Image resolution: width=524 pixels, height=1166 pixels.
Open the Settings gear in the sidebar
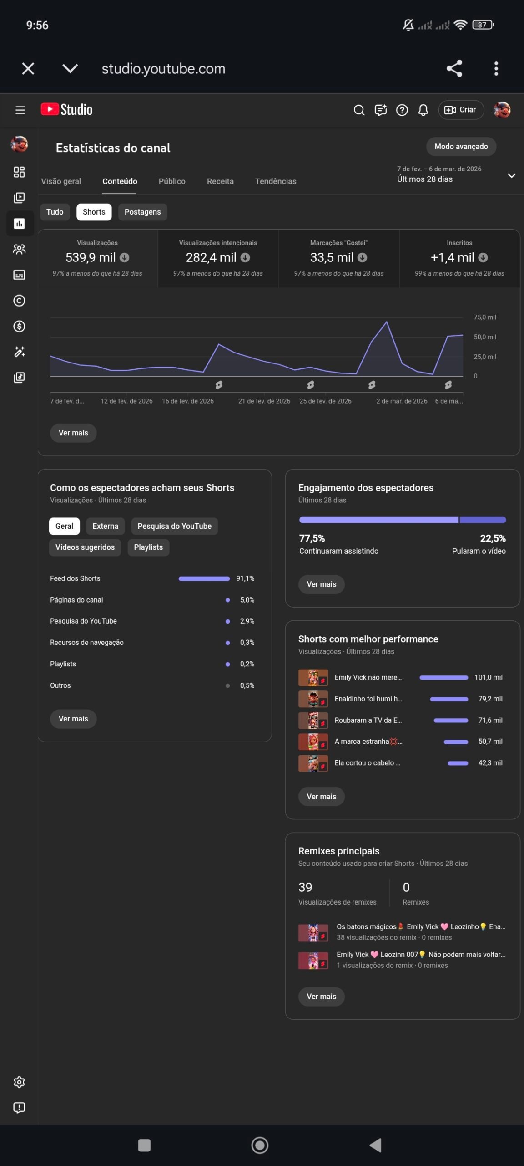point(19,1082)
